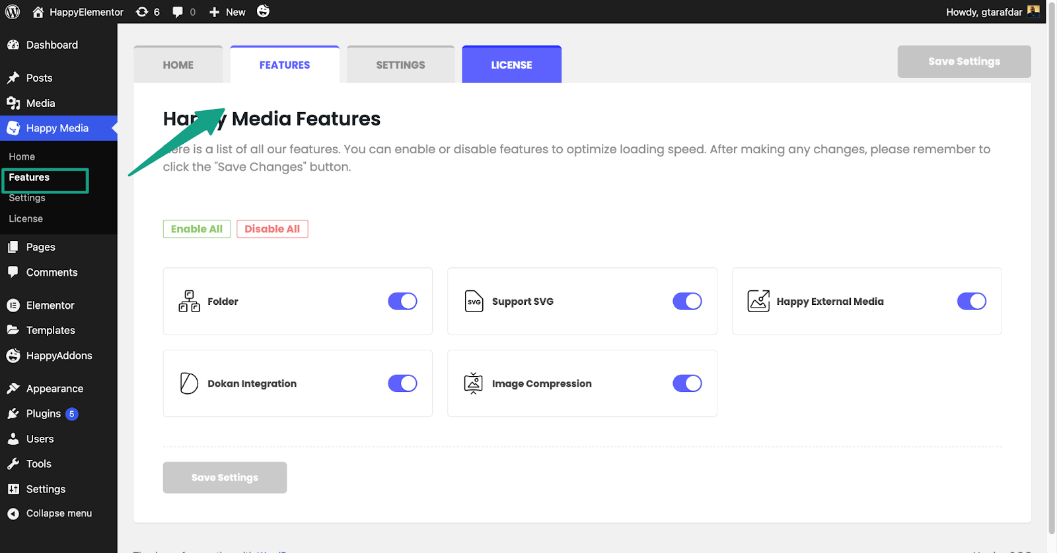Click the plus New icon
The height and width of the screenshot is (553, 1057).
(x=214, y=12)
